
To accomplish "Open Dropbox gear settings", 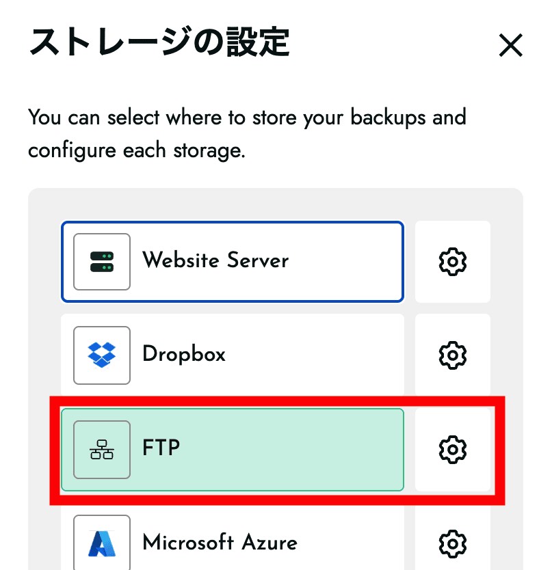I will 452,355.
